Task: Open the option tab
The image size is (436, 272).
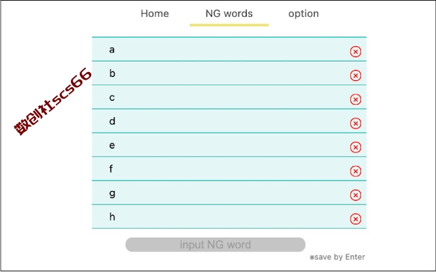Action: coord(303,14)
